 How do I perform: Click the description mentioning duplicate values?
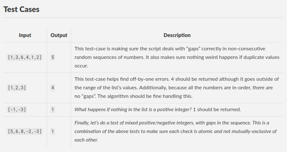(x=177, y=58)
